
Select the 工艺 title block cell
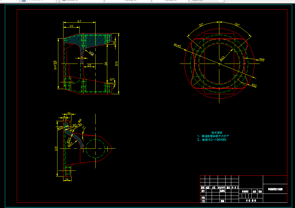point(203,201)
